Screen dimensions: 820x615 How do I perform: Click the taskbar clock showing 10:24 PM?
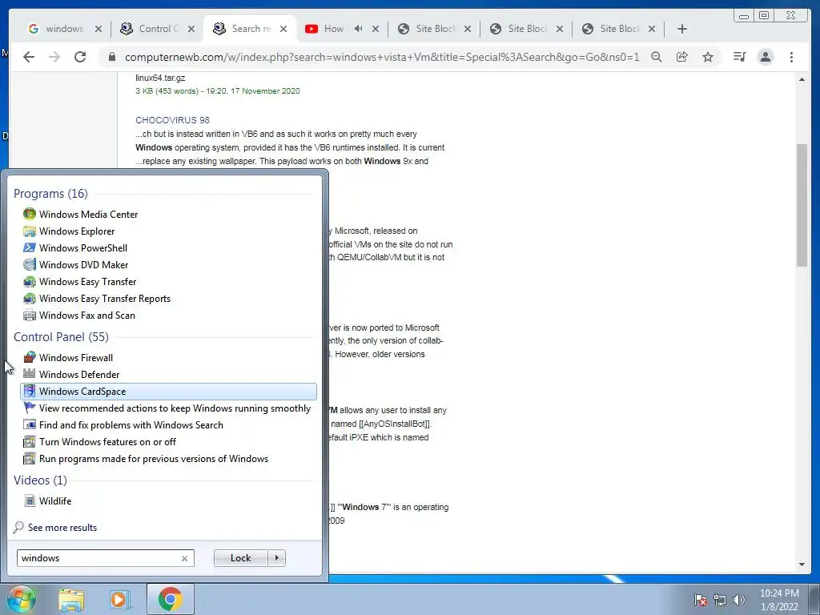[x=779, y=600]
